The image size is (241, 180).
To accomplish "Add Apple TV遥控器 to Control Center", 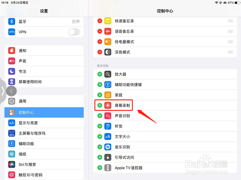I will [x=100, y=168].
